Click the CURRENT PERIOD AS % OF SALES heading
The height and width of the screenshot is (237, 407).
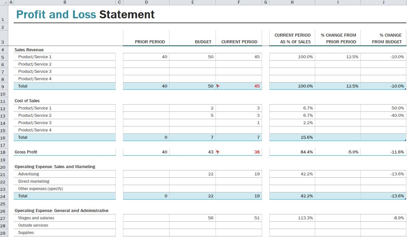click(292, 38)
